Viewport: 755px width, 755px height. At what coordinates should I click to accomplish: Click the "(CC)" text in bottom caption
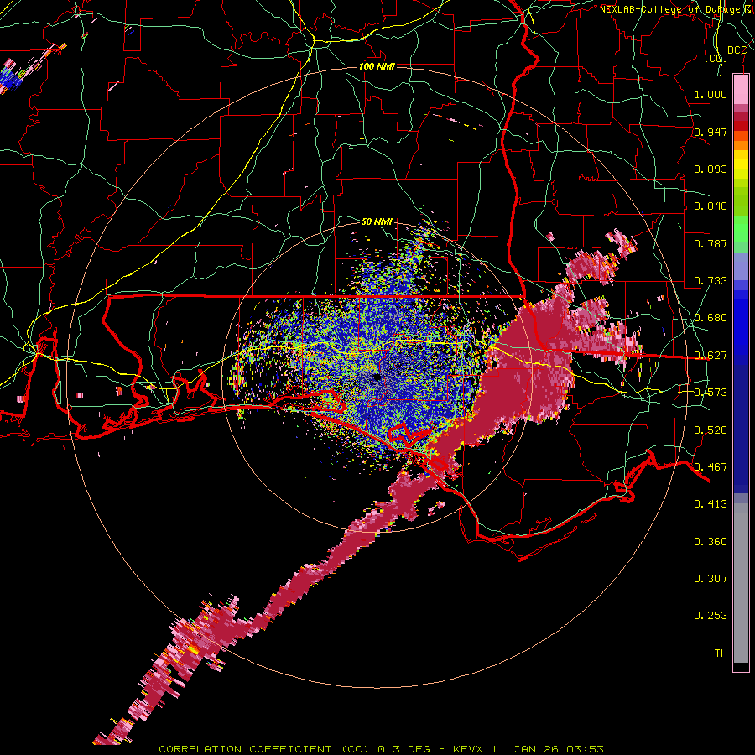coord(356,749)
